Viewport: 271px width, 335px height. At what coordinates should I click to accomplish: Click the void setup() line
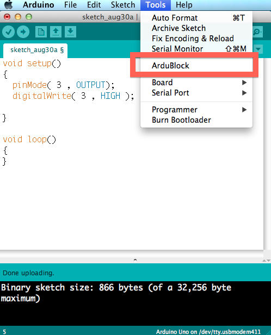pyautogui.click(x=32, y=64)
